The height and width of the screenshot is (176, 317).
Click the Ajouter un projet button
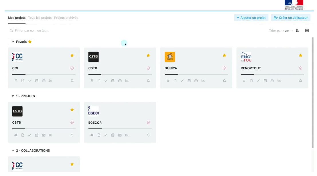pyautogui.click(x=251, y=17)
